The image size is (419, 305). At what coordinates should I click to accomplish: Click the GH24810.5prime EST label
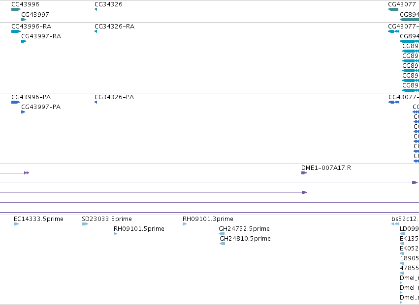click(245, 239)
